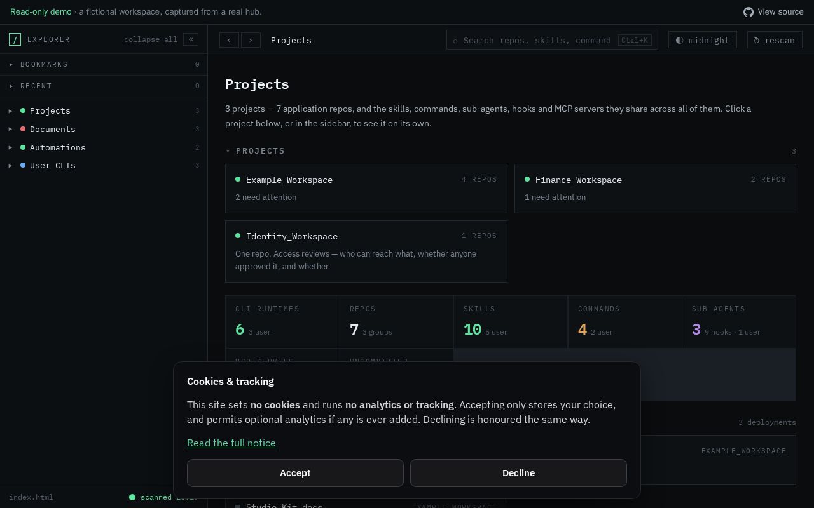This screenshot has height=508, width=814.
Task: Expand the Projects tree node arrow
Action: (x=10, y=111)
